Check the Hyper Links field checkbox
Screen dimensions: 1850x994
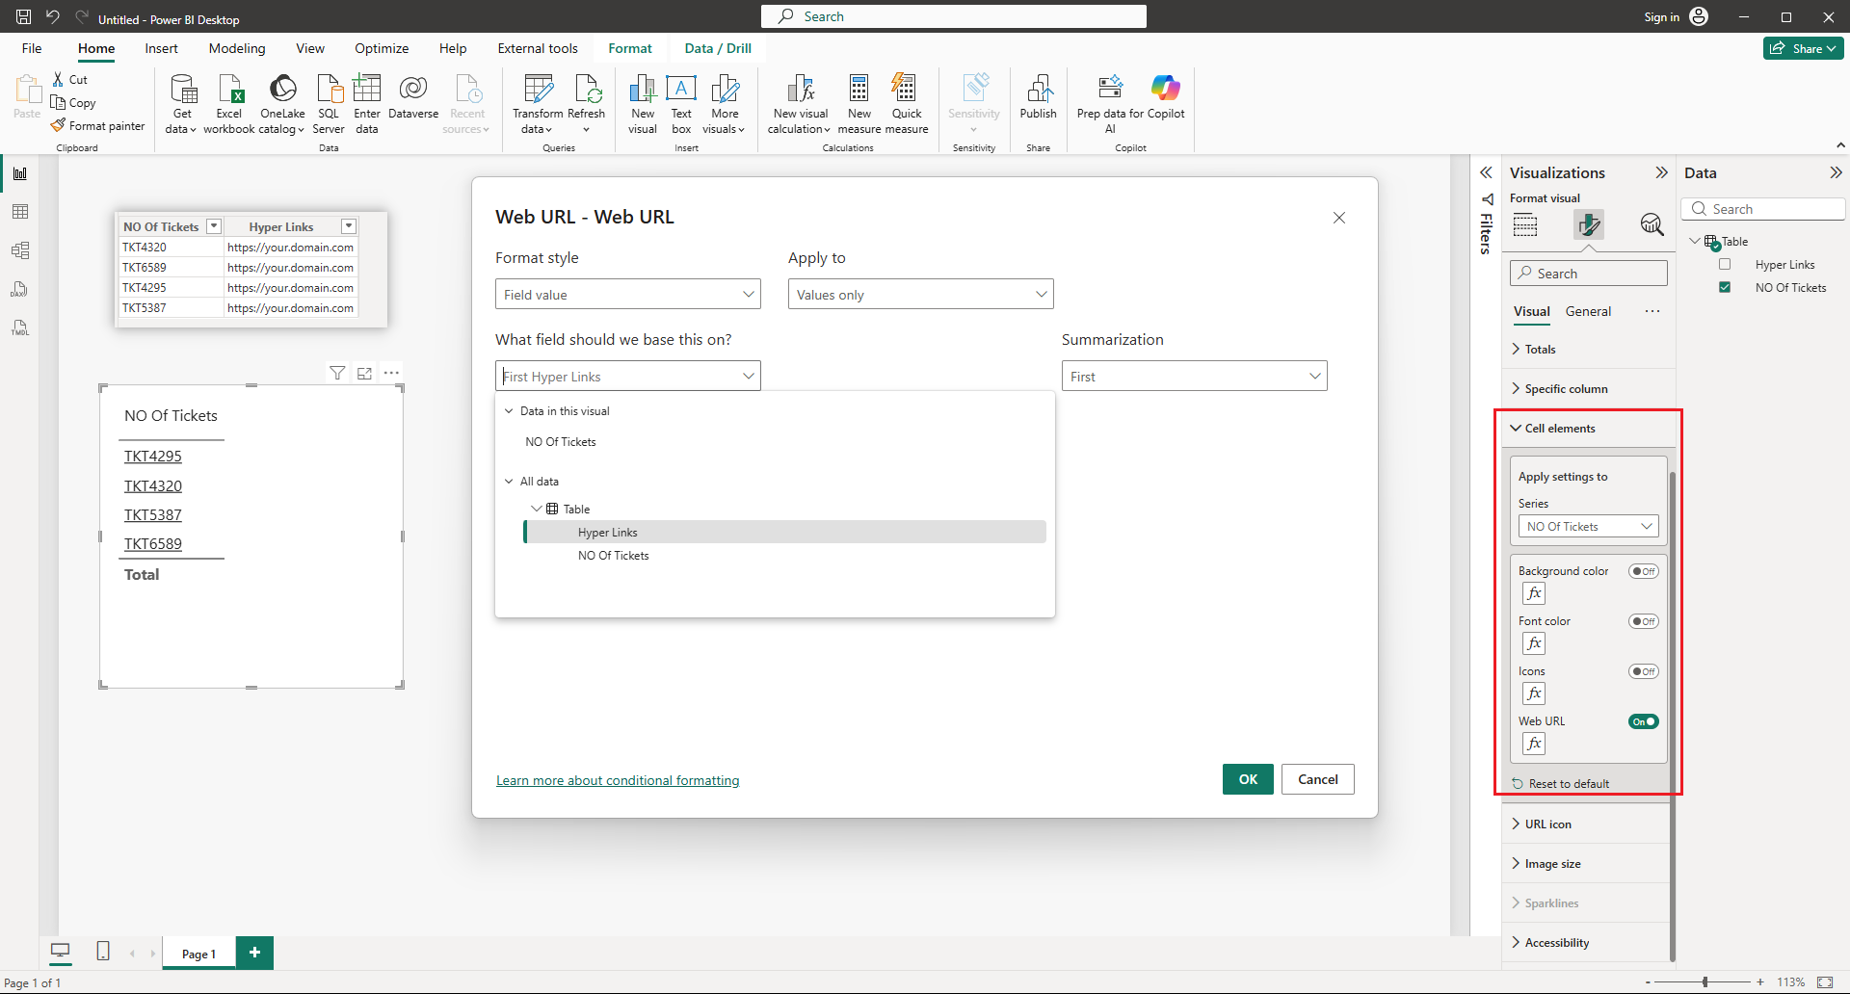(x=1725, y=264)
